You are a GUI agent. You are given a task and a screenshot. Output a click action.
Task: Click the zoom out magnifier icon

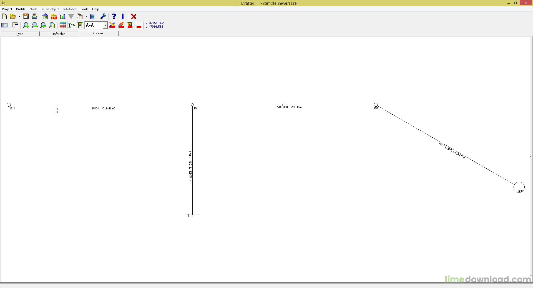point(35,25)
